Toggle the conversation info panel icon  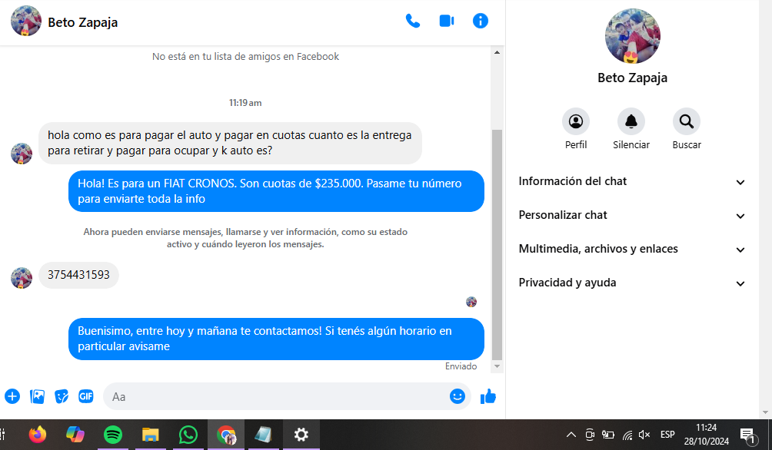pos(481,22)
